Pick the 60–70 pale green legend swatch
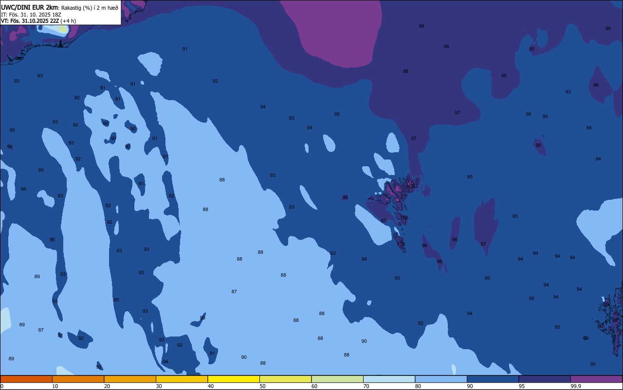 click(x=337, y=379)
